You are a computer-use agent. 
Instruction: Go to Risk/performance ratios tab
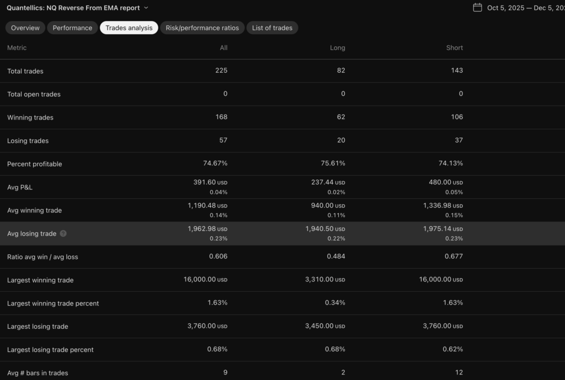[x=202, y=28]
